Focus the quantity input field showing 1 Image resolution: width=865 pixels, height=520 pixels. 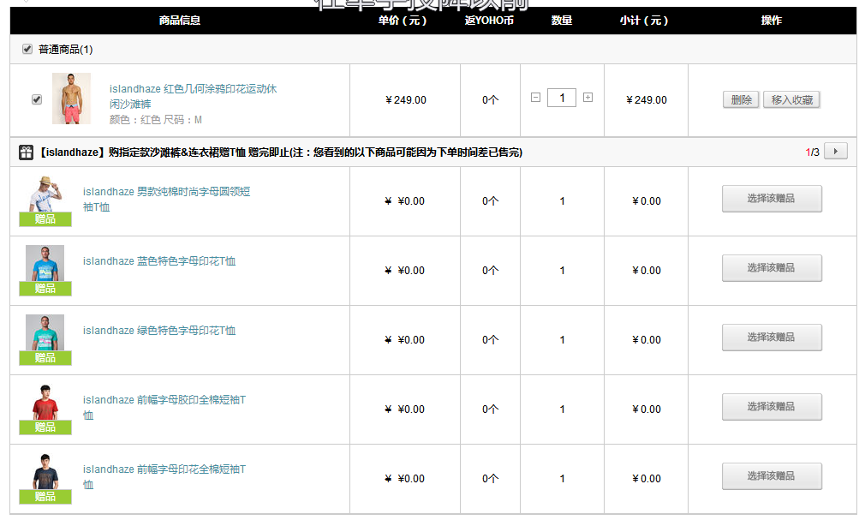562,98
